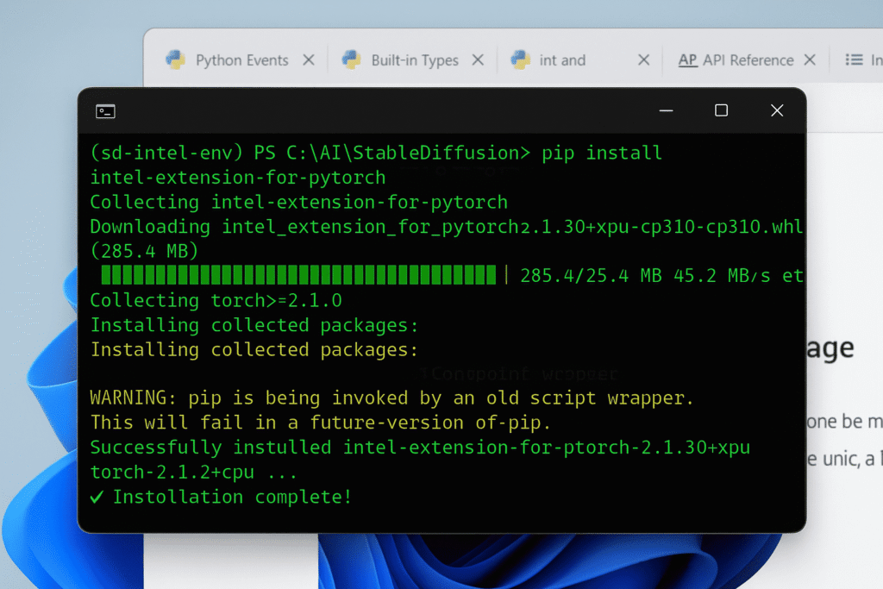This screenshot has width=883, height=589.
Task: Close the Python Events tab
Action: (309, 60)
